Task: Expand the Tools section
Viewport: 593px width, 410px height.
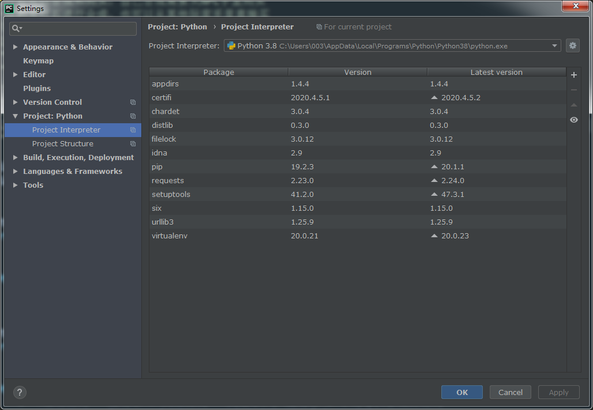Action: (x=16, y=185)
